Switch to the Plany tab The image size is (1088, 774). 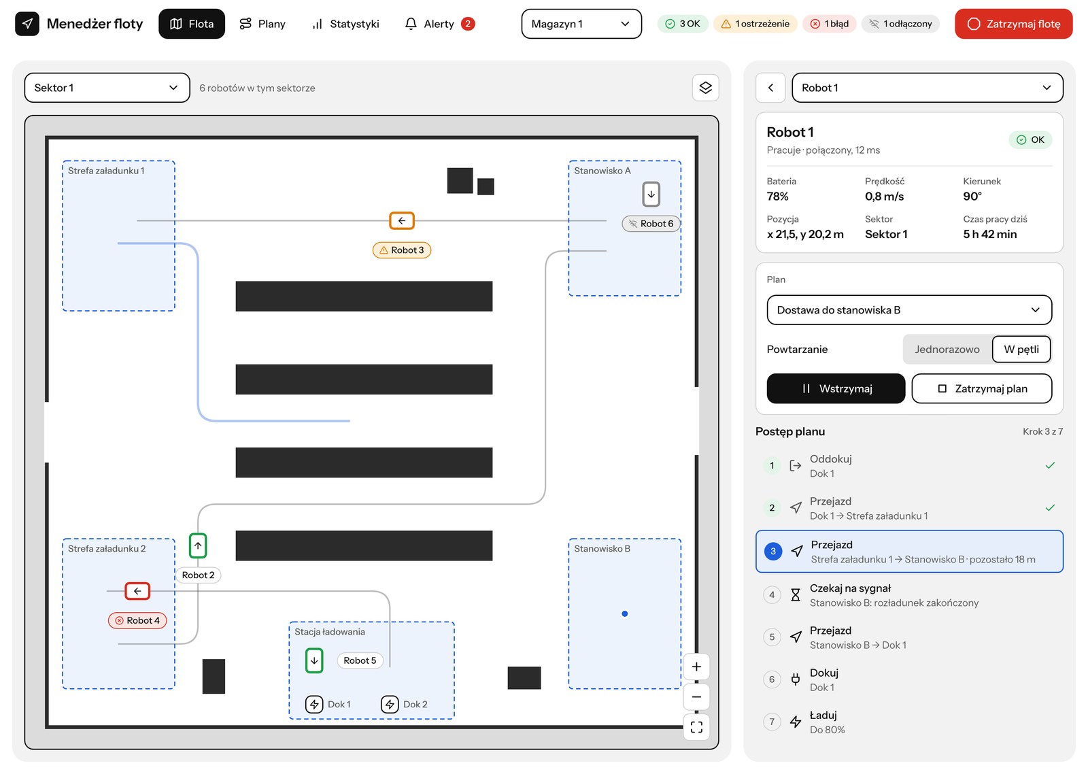262,24
